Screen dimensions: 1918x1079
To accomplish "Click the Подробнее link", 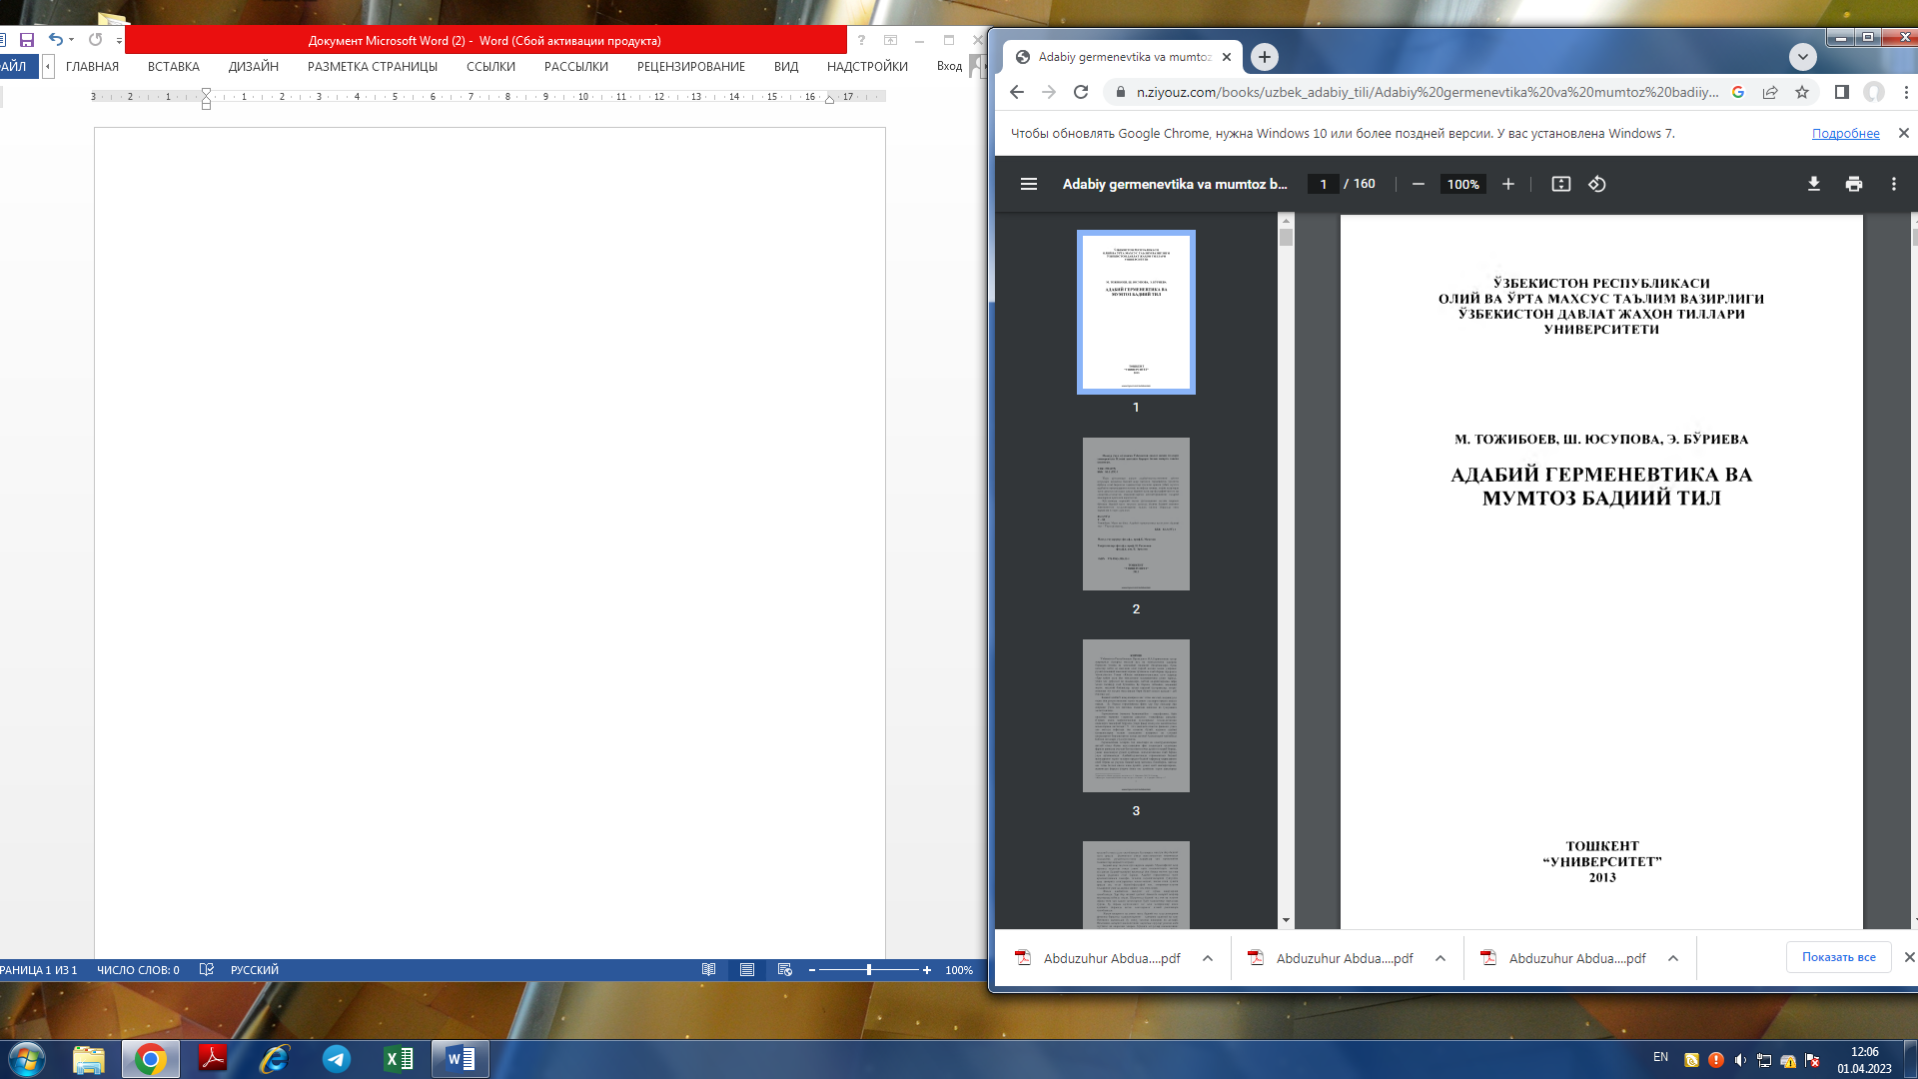I will [1845, 134].
